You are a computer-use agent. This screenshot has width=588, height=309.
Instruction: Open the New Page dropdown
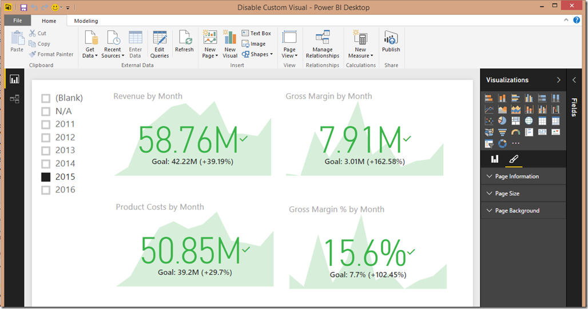[210, 45]
